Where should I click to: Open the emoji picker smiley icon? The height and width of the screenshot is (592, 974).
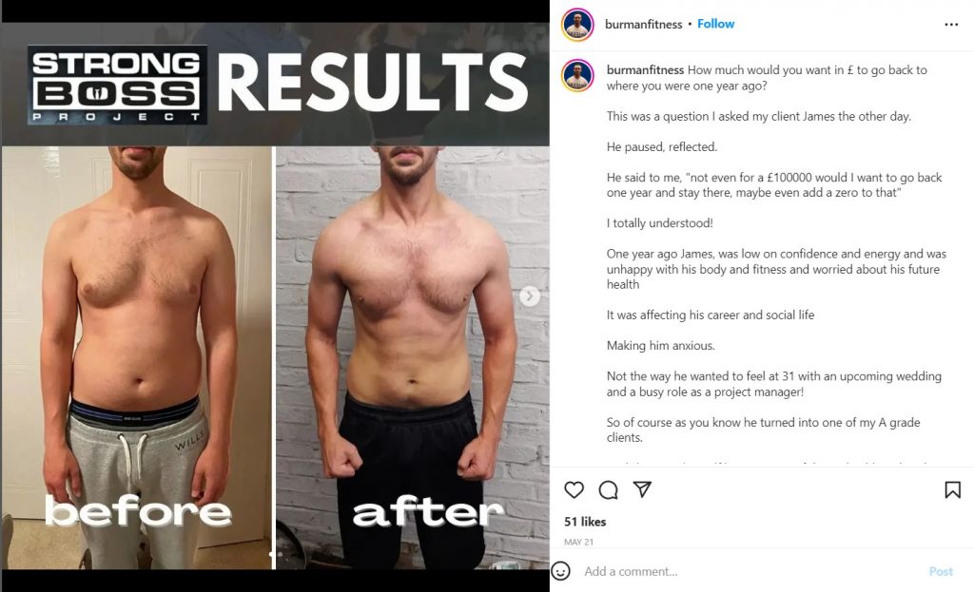pos(560,571)
